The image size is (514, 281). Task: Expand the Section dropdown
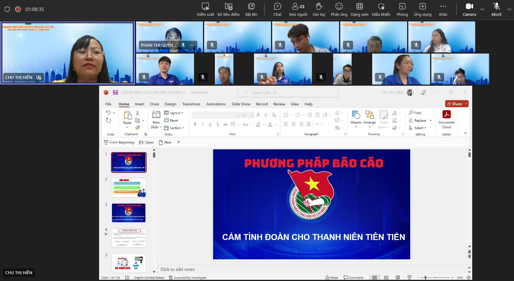point(174,128)
